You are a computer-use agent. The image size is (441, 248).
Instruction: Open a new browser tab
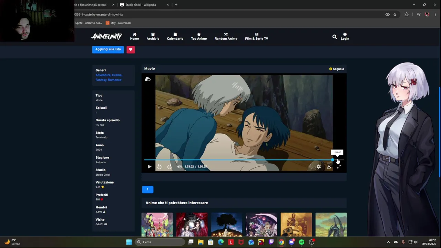(x=176, y=5)
